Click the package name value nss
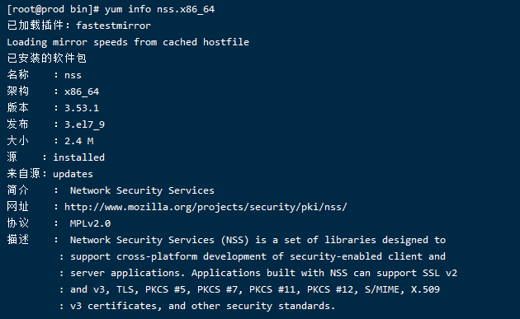Viewport: 520px width, 319px height. (x=73, y=75)
